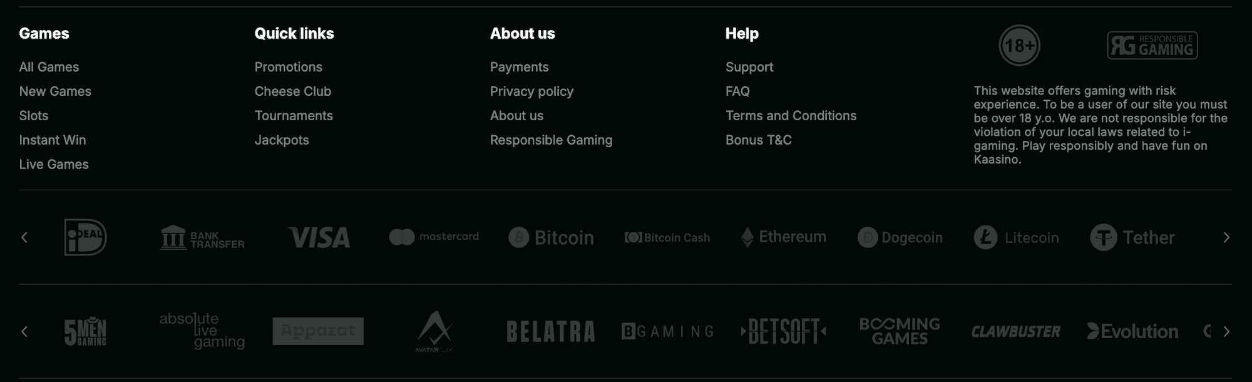Click the Dogecoin payment logo
The height and width of the screenshot is (382, 1252).
tap(900, 237)
